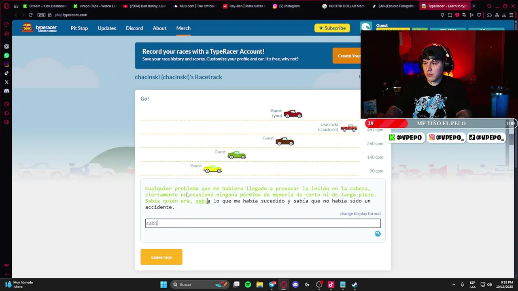
Task: Switch to the Bad Bunny YouTube tab
Action: click(145, 6)
